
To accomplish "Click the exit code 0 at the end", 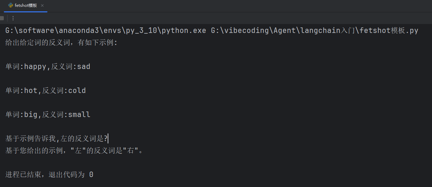I will pos(91,175).
